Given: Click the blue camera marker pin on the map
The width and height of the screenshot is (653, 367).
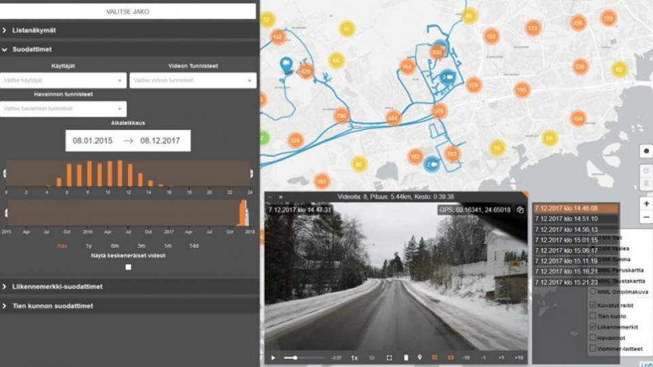Looking at the screenshot, I should [286, 64].
